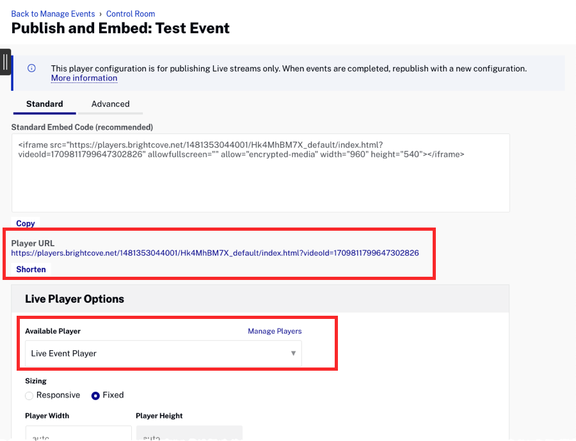Select the Responsive sizing radio button
This screenshot has height=441, width=576.
click(29, 396)
